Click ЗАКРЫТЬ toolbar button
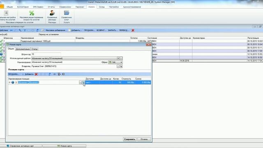Screen dimensions: 263x148 tap(113, 30)
